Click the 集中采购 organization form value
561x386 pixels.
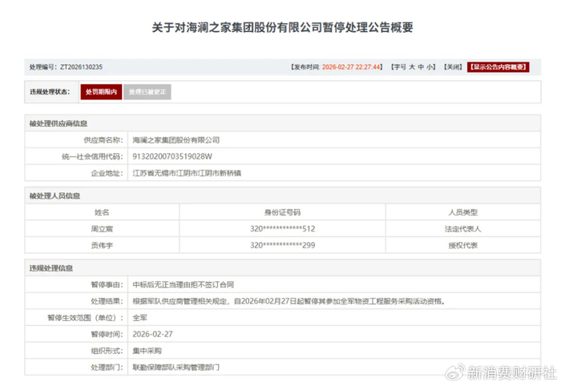147,351
